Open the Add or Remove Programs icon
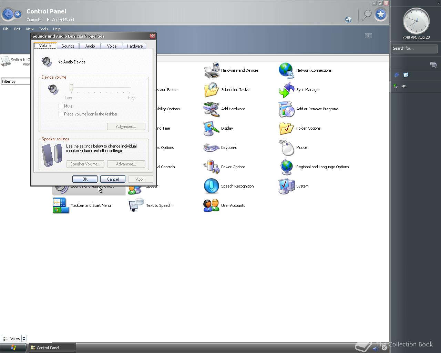Viewport: 441px width, 353px height. (x=286, y=109)
